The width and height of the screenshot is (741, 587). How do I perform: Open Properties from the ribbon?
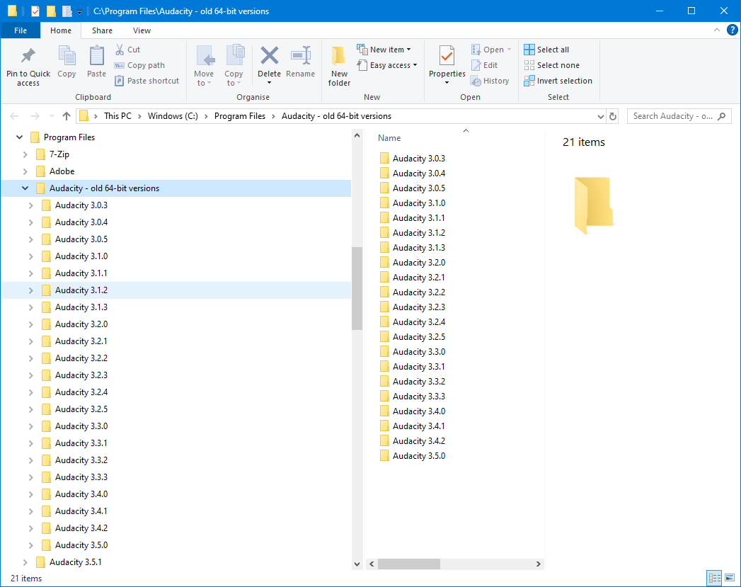pos(447,56)
